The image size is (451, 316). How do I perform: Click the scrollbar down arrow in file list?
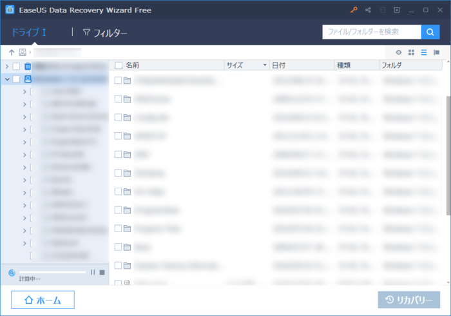coord(448,282)
